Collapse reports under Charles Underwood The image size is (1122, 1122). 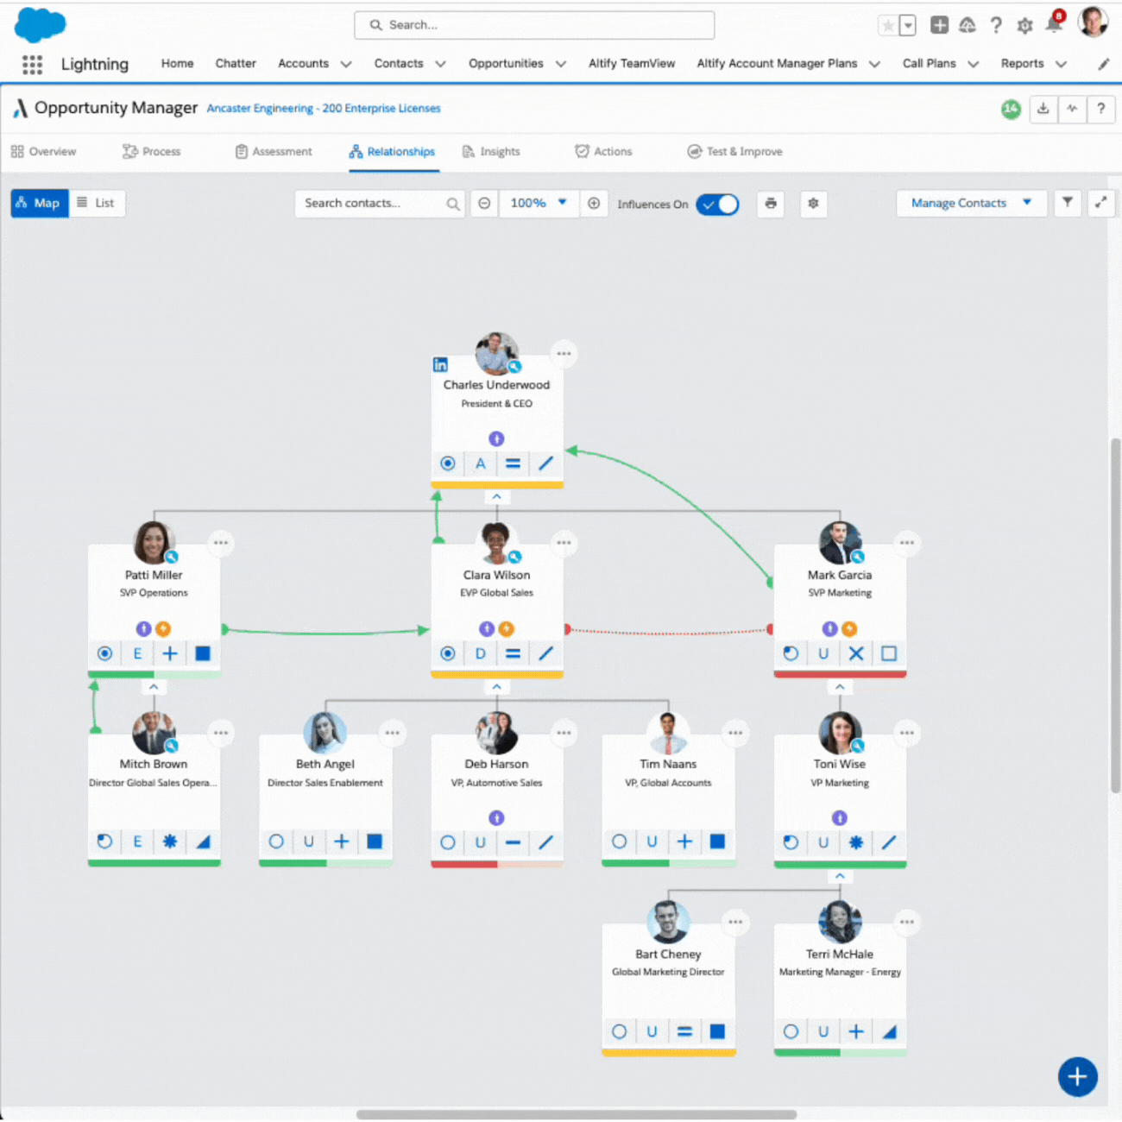tap(496, 497)
